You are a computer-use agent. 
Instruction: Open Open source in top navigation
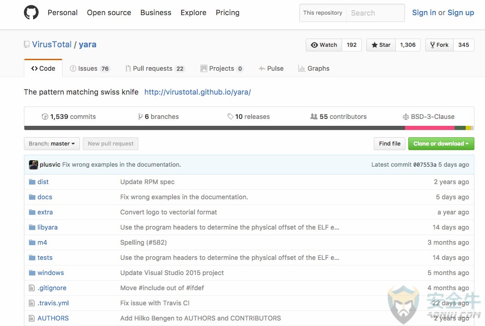pos(109,13)
